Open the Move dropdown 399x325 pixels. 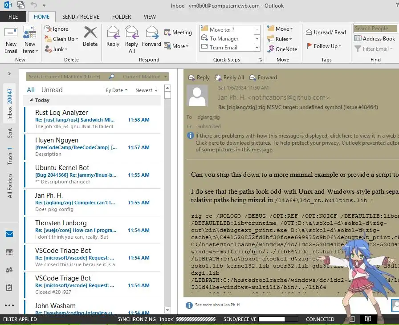280,29
